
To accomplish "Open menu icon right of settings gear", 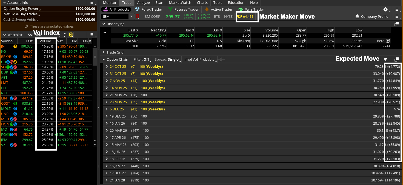I will click(x=396, y=9).
